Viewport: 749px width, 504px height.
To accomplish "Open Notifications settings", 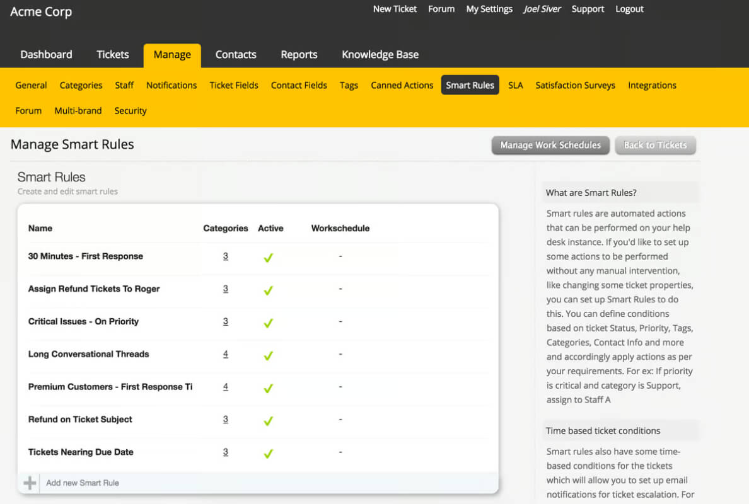I will coord(171,85).
